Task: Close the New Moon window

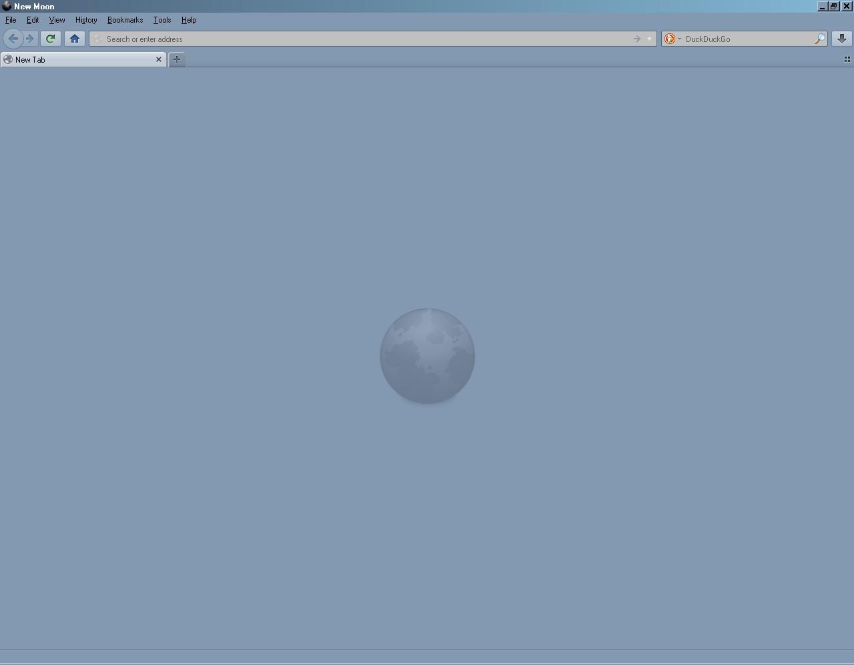Action: [x=847, y=6]
